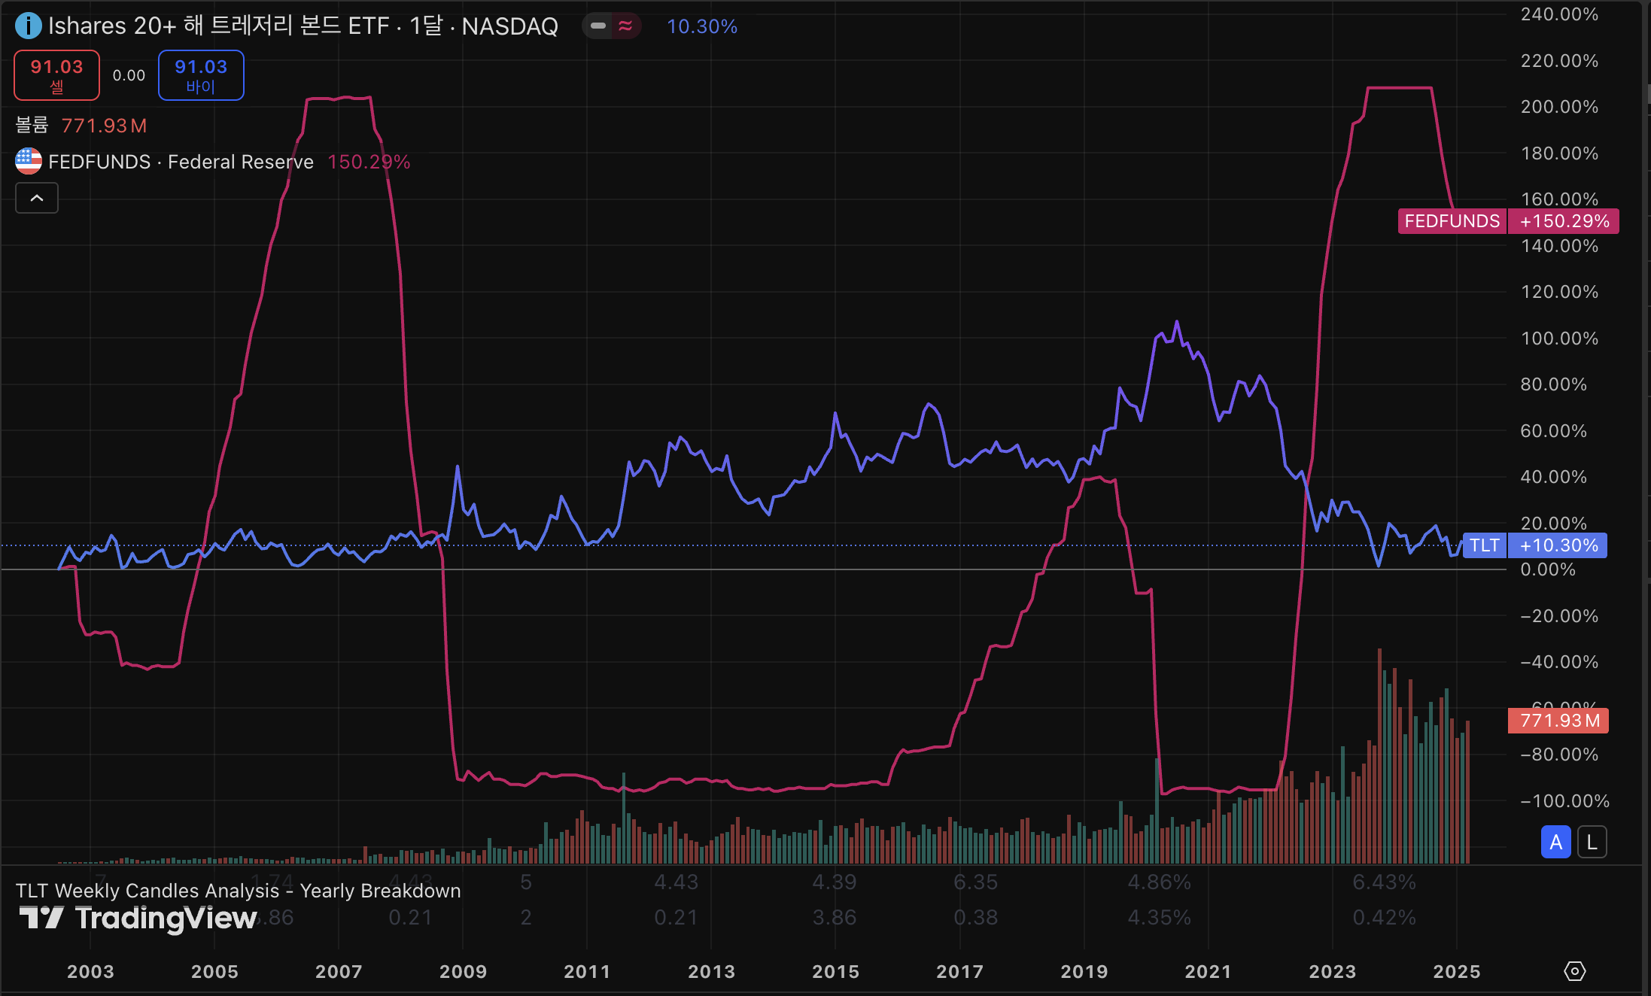Click the TLT +10.30% price scale label

(1534, 545)
